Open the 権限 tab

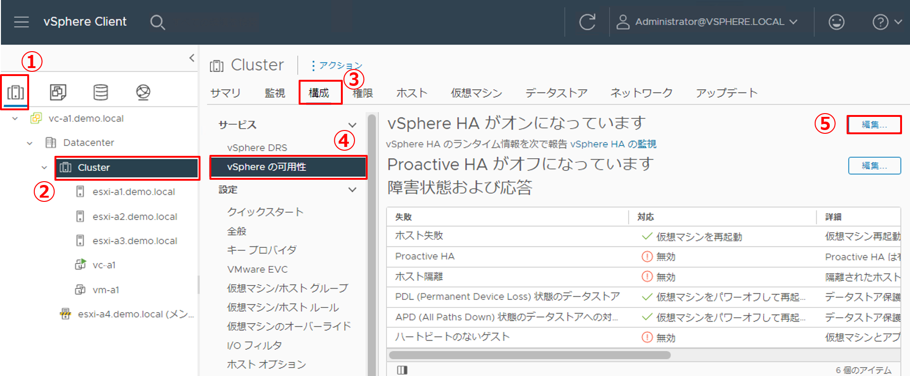[362, 93]
